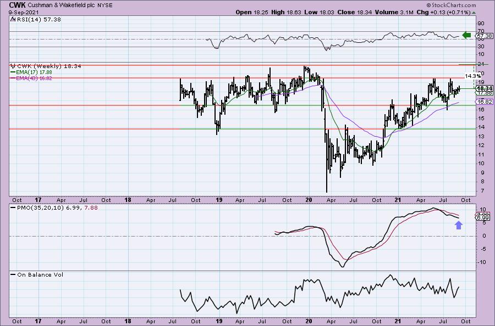Click the Close 18.34 value in header

click(x=355, y=13)
